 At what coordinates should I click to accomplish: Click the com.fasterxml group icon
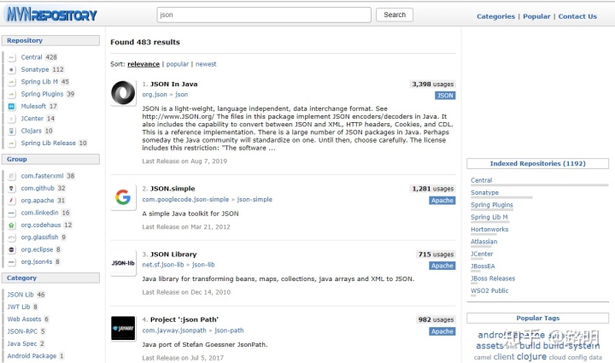pyautogui.click(x=12, y=177)
